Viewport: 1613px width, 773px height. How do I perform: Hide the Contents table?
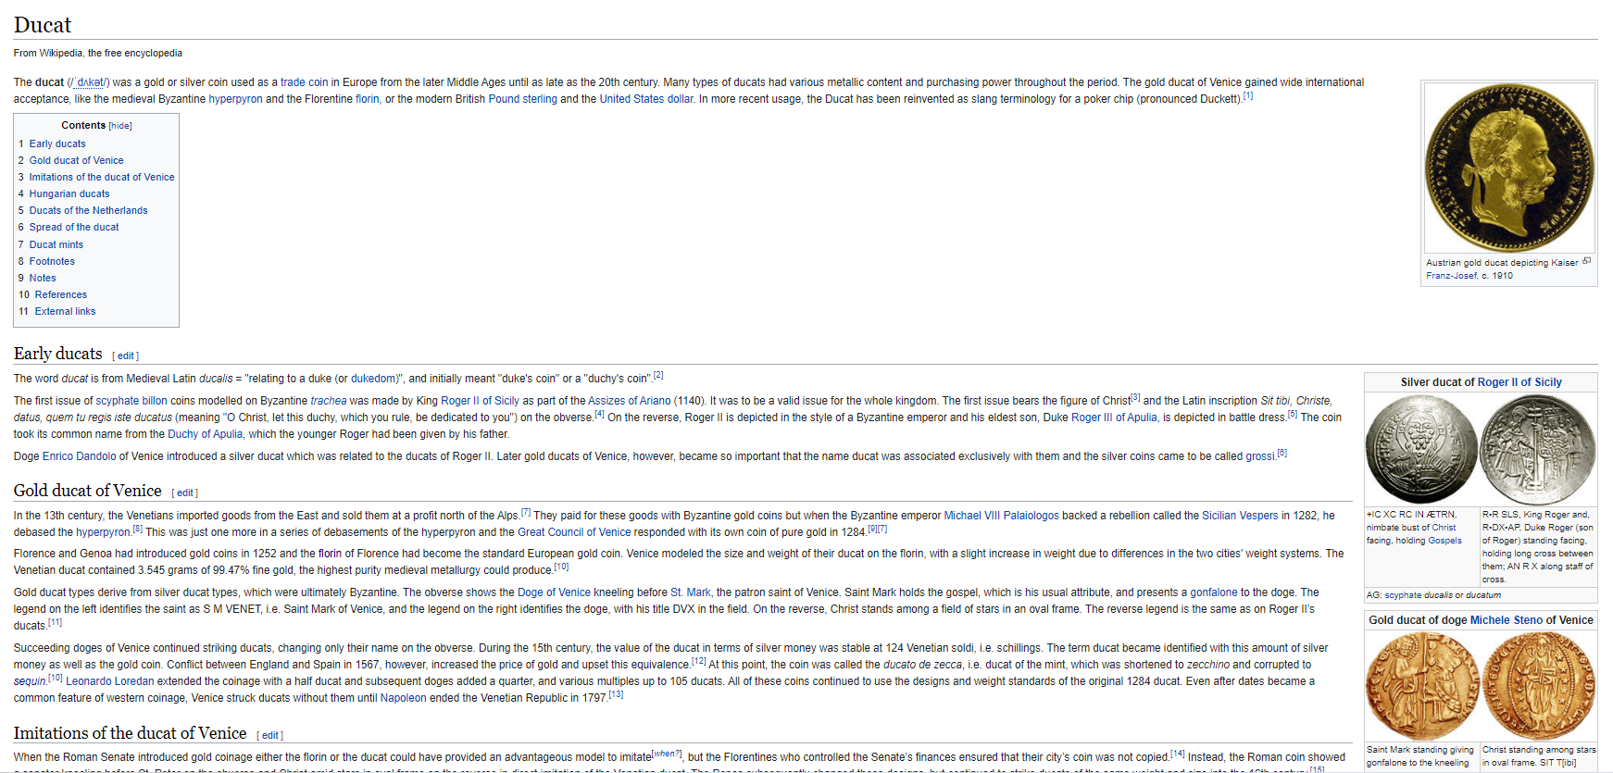pos(120,126)
